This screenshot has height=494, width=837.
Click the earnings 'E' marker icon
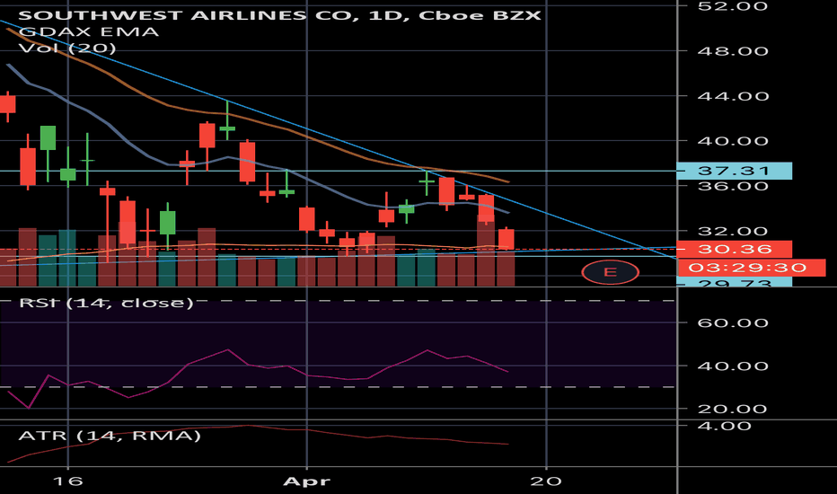pos(610,272)
